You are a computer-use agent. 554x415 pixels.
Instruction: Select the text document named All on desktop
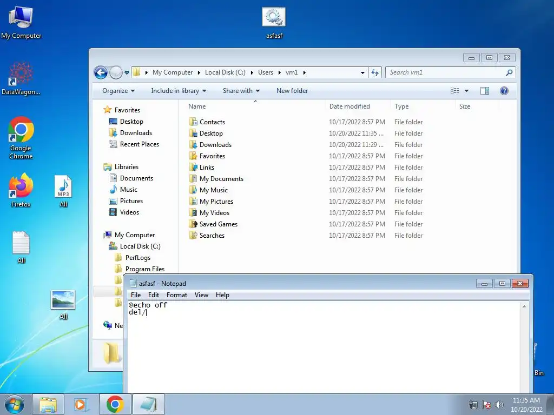(21, 247)
